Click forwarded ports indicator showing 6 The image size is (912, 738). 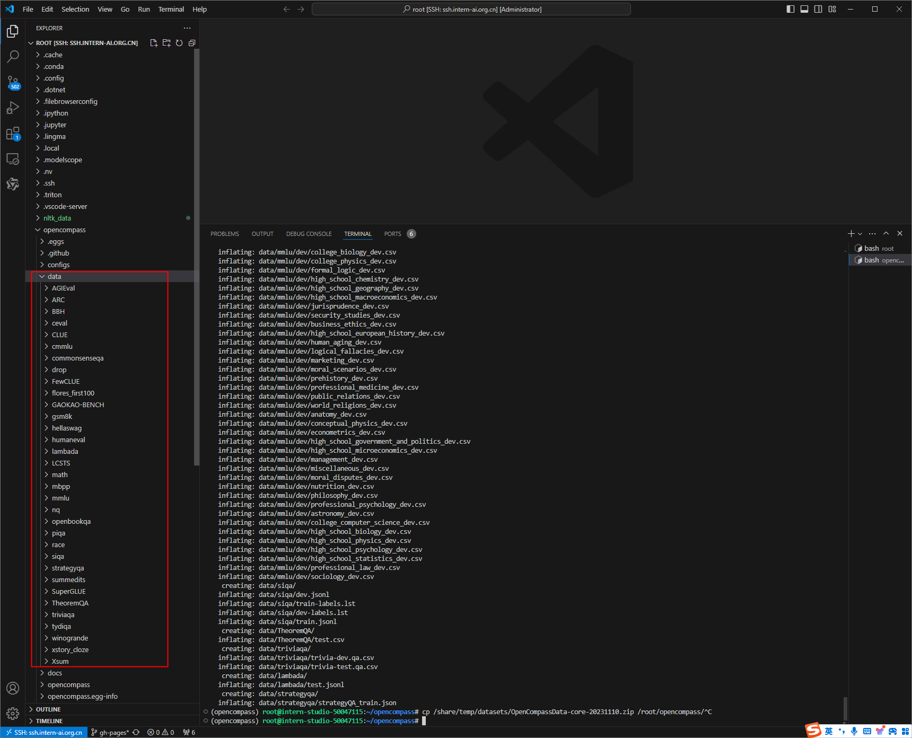click(189, 733)
